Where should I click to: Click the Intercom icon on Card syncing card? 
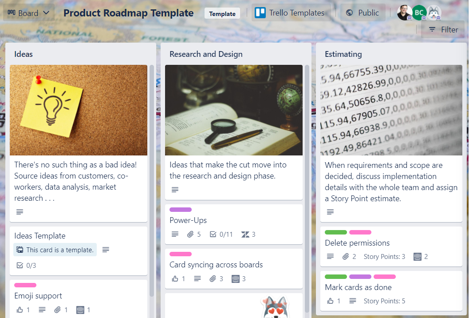[236, 279]
